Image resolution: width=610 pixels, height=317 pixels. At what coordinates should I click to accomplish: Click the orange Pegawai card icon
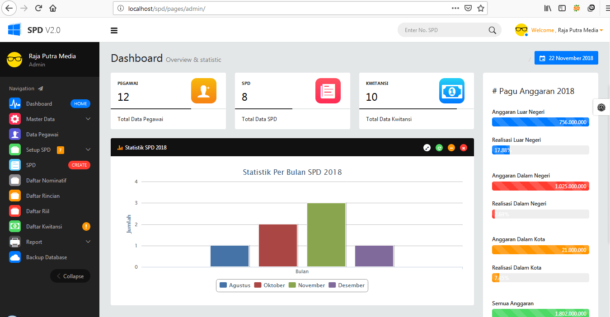coord(203,91)
